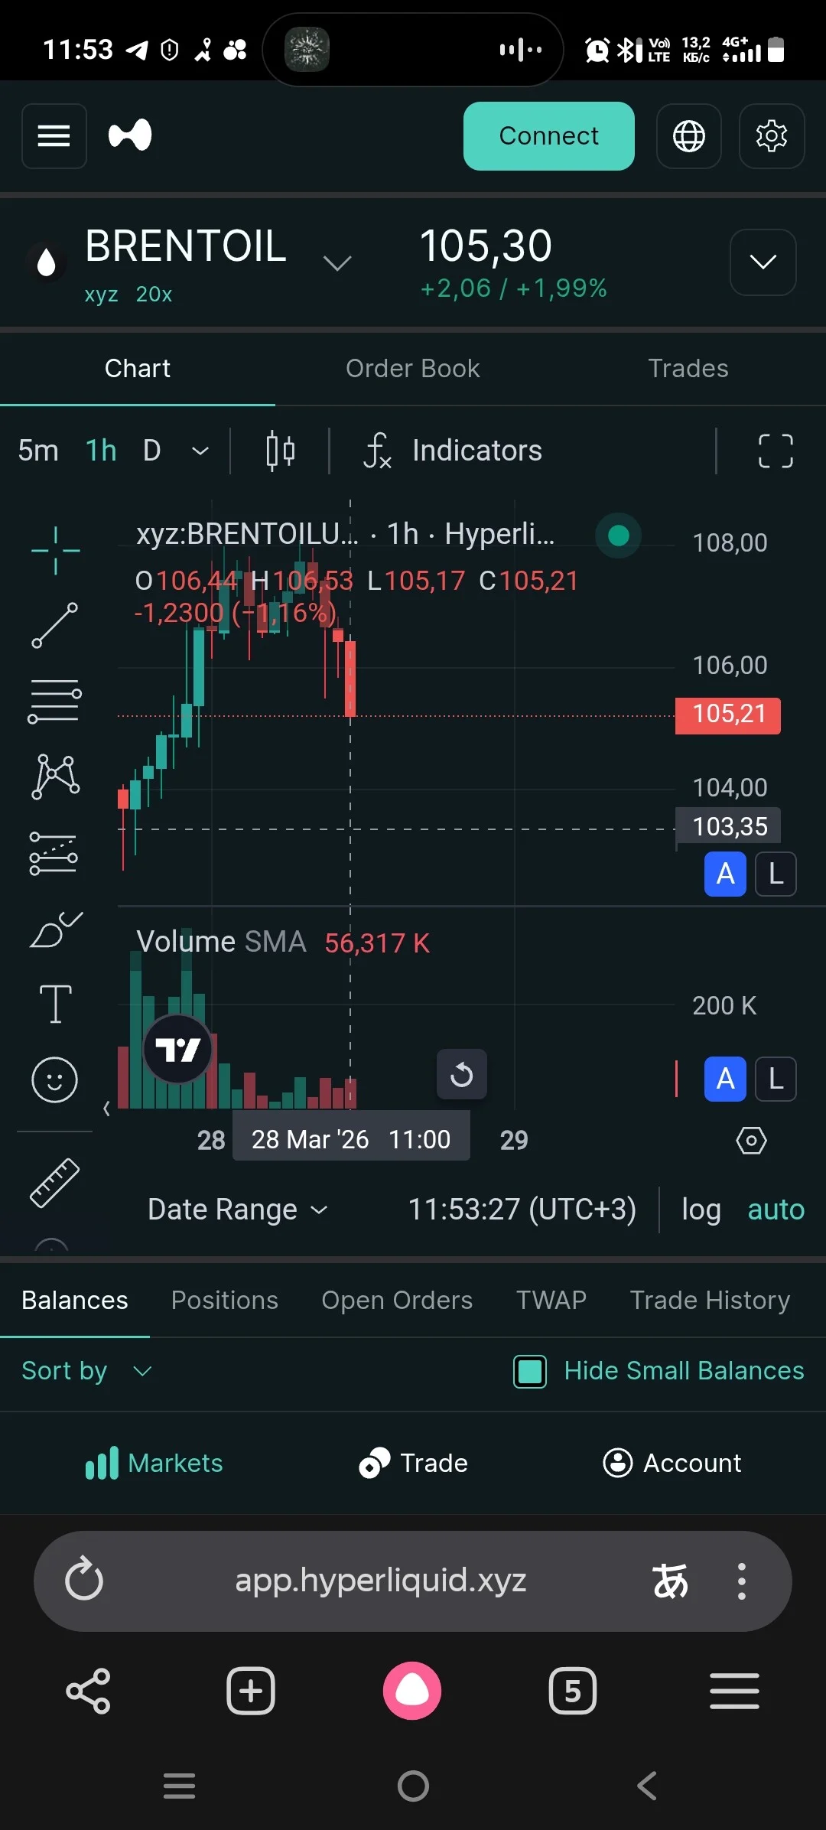Change the candlestick chart style
The image size is (826, 1830).
pyautogui.click(x=280, y=451)
